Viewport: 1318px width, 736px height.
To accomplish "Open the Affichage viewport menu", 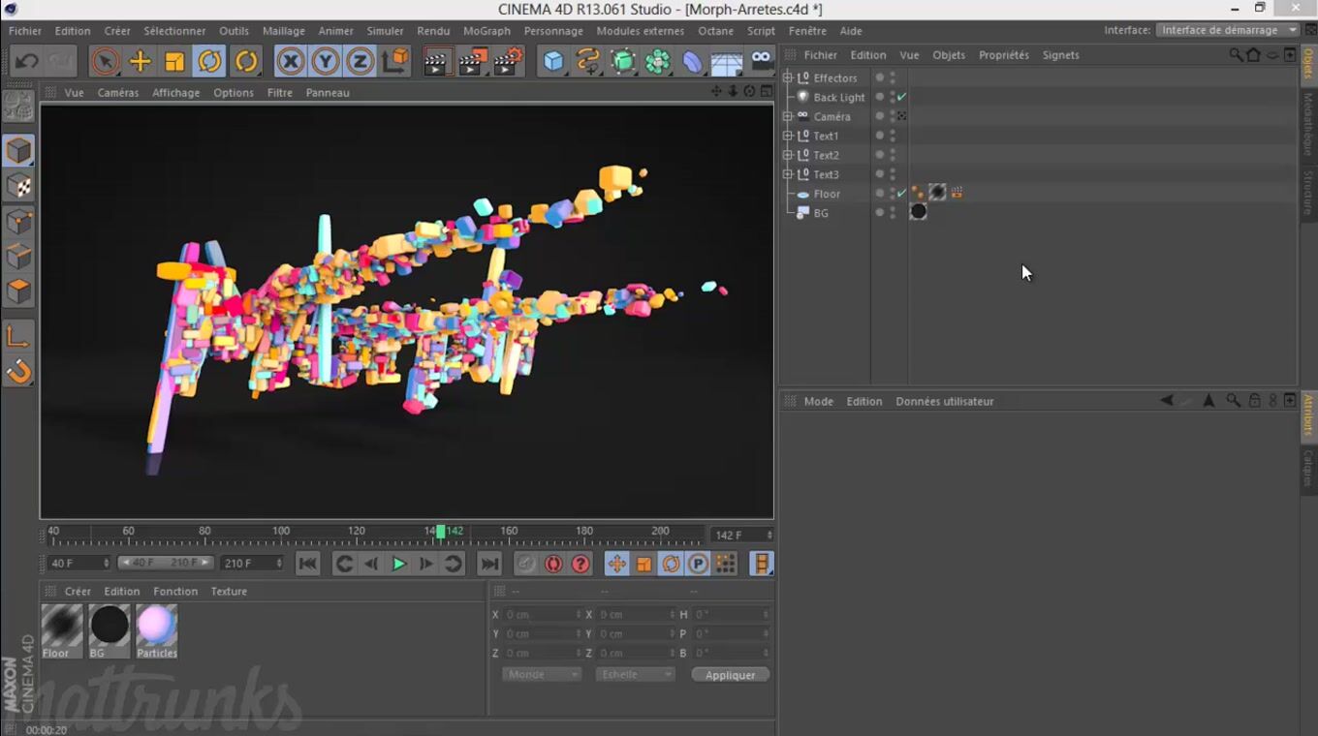I will click(x=175, y=93).
